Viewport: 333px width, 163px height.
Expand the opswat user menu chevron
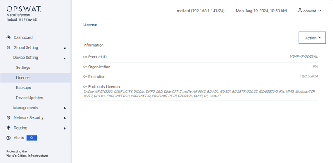tap(320, 11)
